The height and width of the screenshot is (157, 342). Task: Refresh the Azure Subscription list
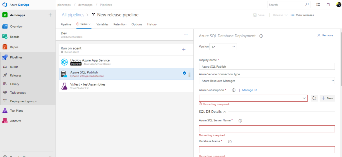[314, 98]
